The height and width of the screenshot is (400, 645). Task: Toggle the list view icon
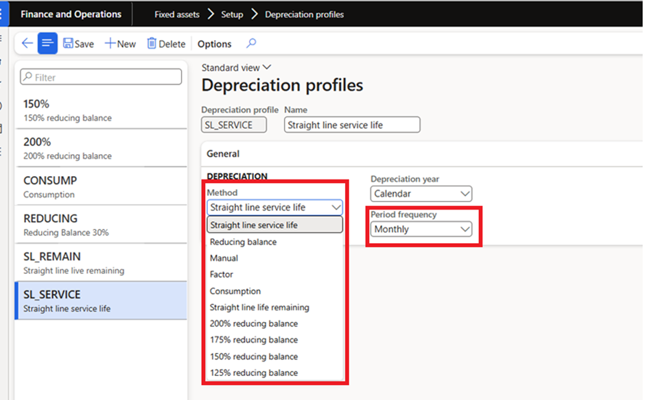(47, 44)
